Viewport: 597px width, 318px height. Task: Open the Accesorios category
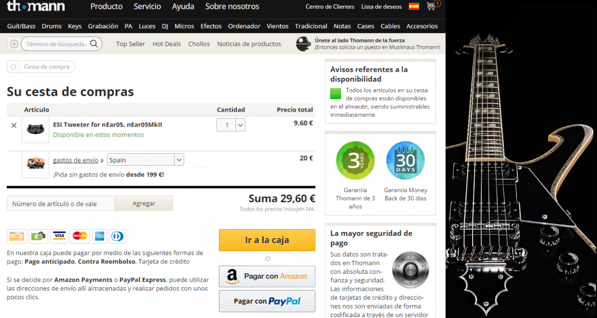422,26
